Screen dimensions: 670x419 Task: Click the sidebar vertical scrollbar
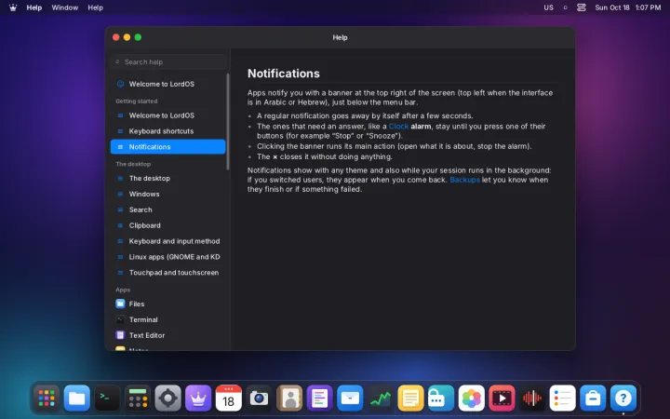(228, 122)
